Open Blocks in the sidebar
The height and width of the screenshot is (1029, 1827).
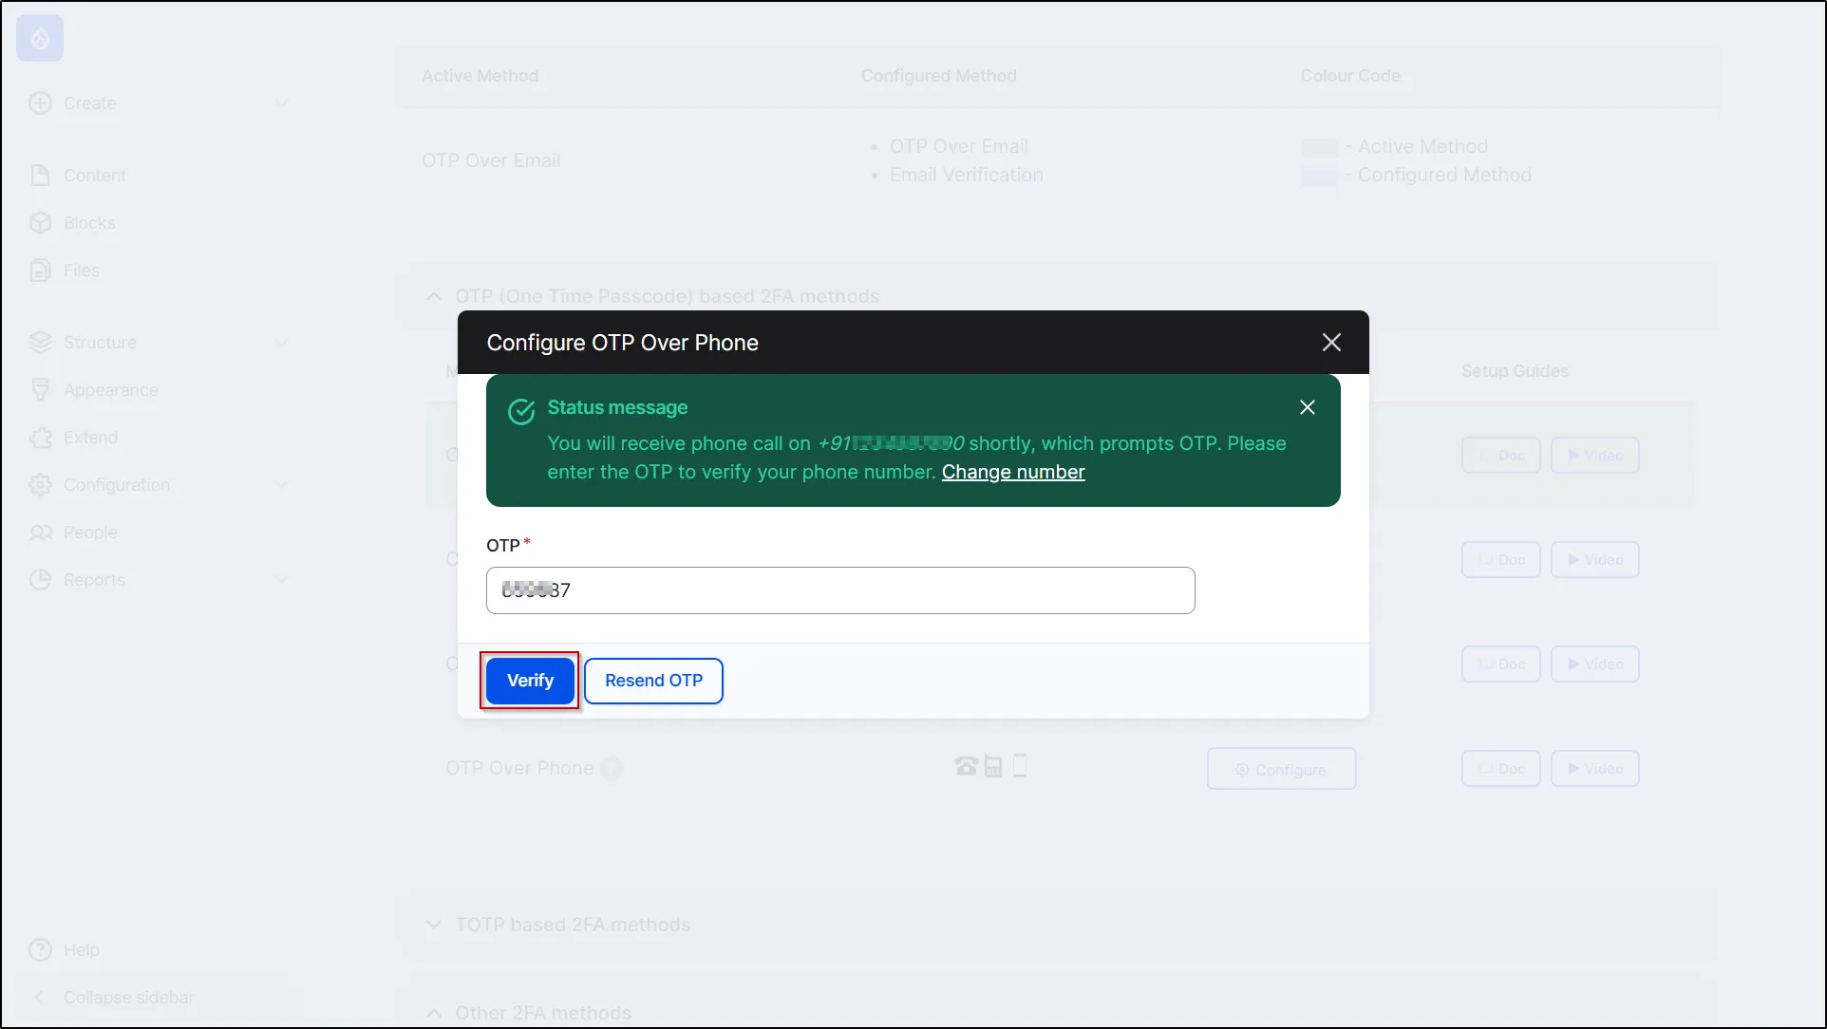pos(89,223)
